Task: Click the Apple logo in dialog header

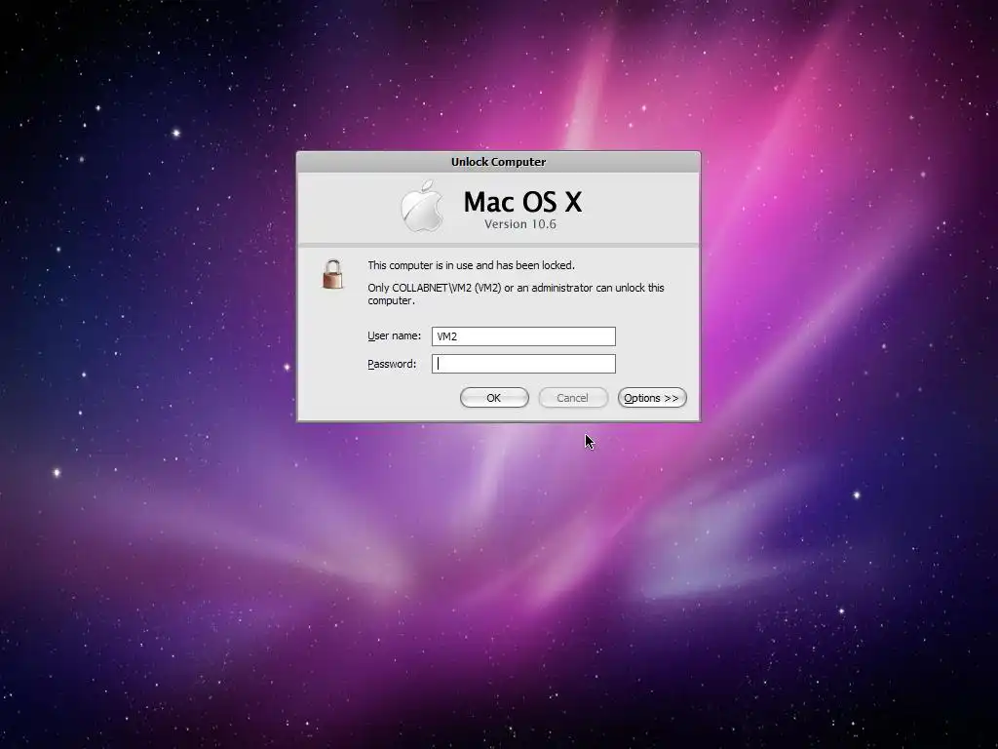Action: tap(422, 207)
